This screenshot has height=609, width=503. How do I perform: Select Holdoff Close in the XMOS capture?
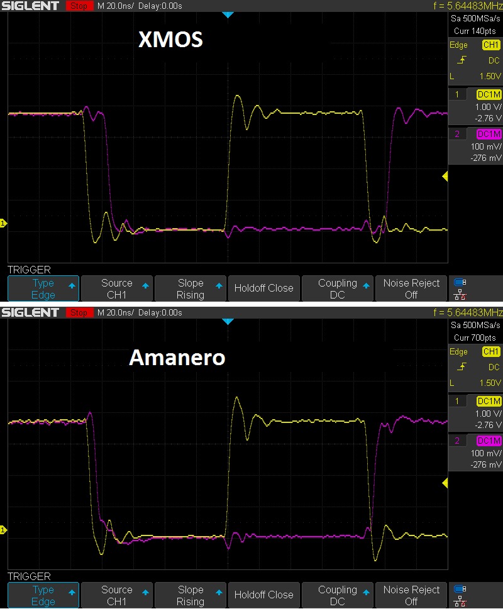tap(263, 288)
